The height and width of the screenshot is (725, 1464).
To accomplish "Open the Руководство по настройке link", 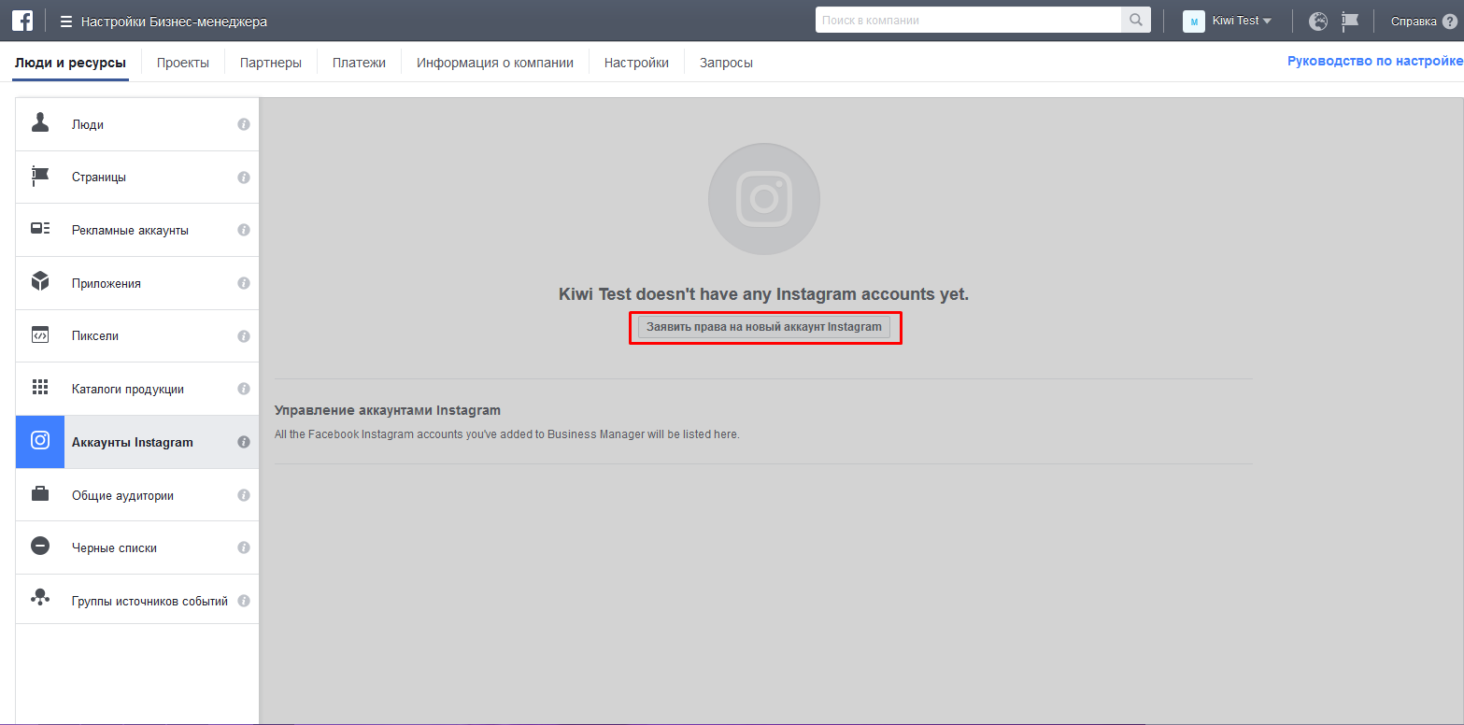I will [x=1375, y=61].
